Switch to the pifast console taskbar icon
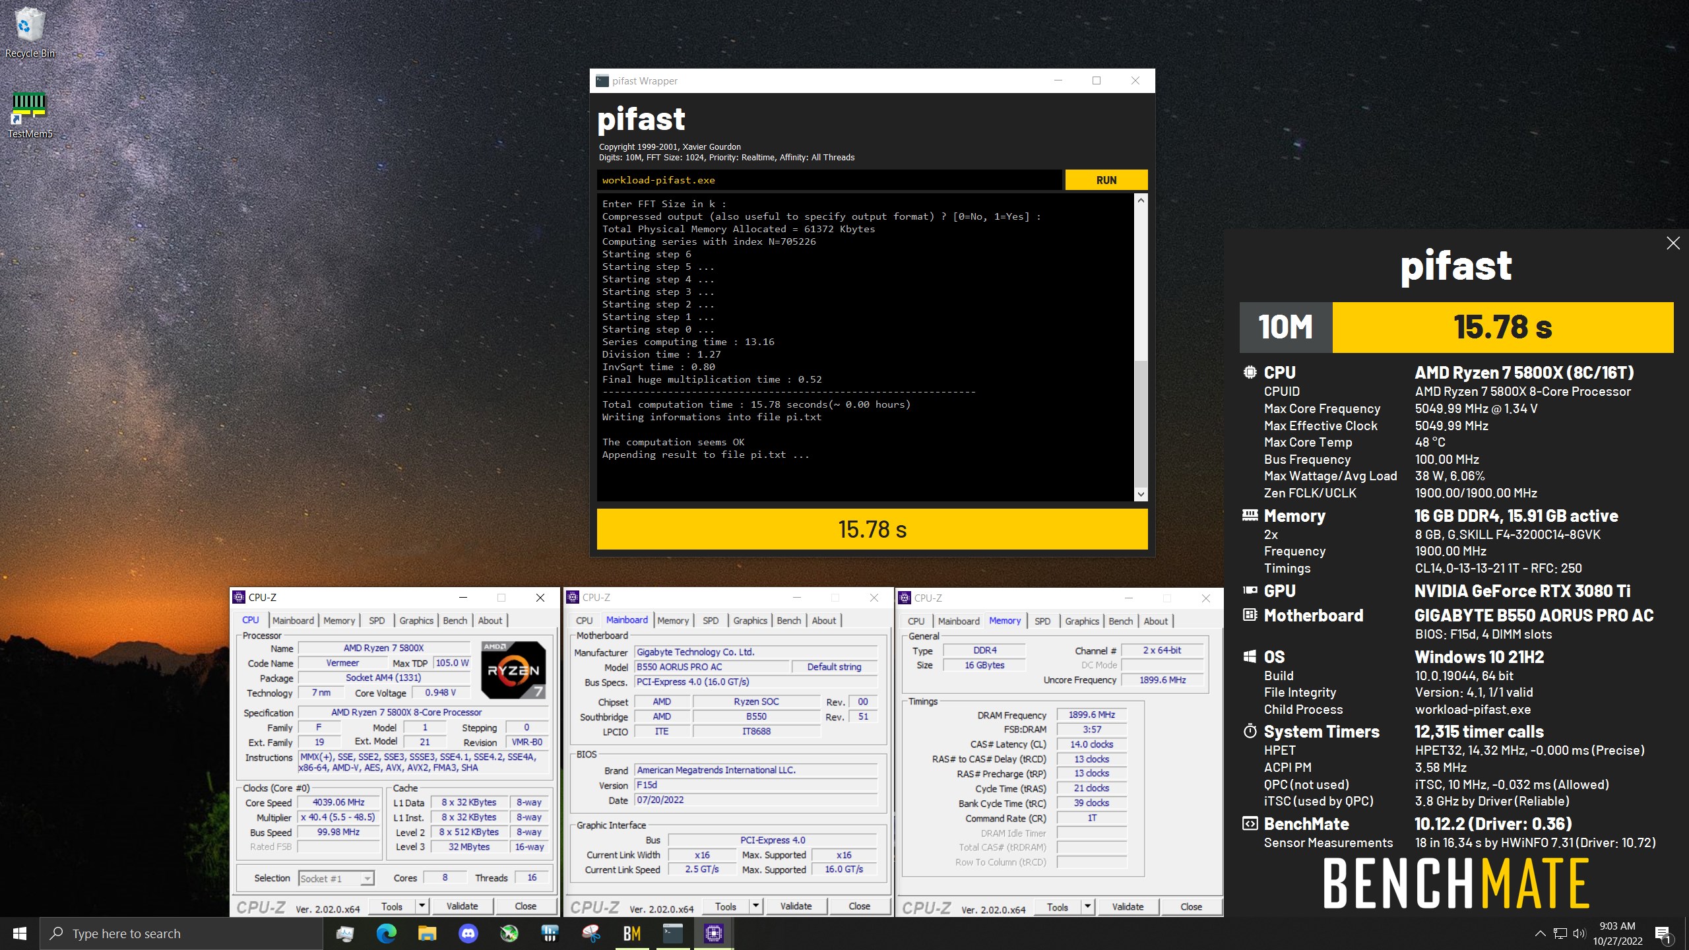 click(x=672, y=934)
